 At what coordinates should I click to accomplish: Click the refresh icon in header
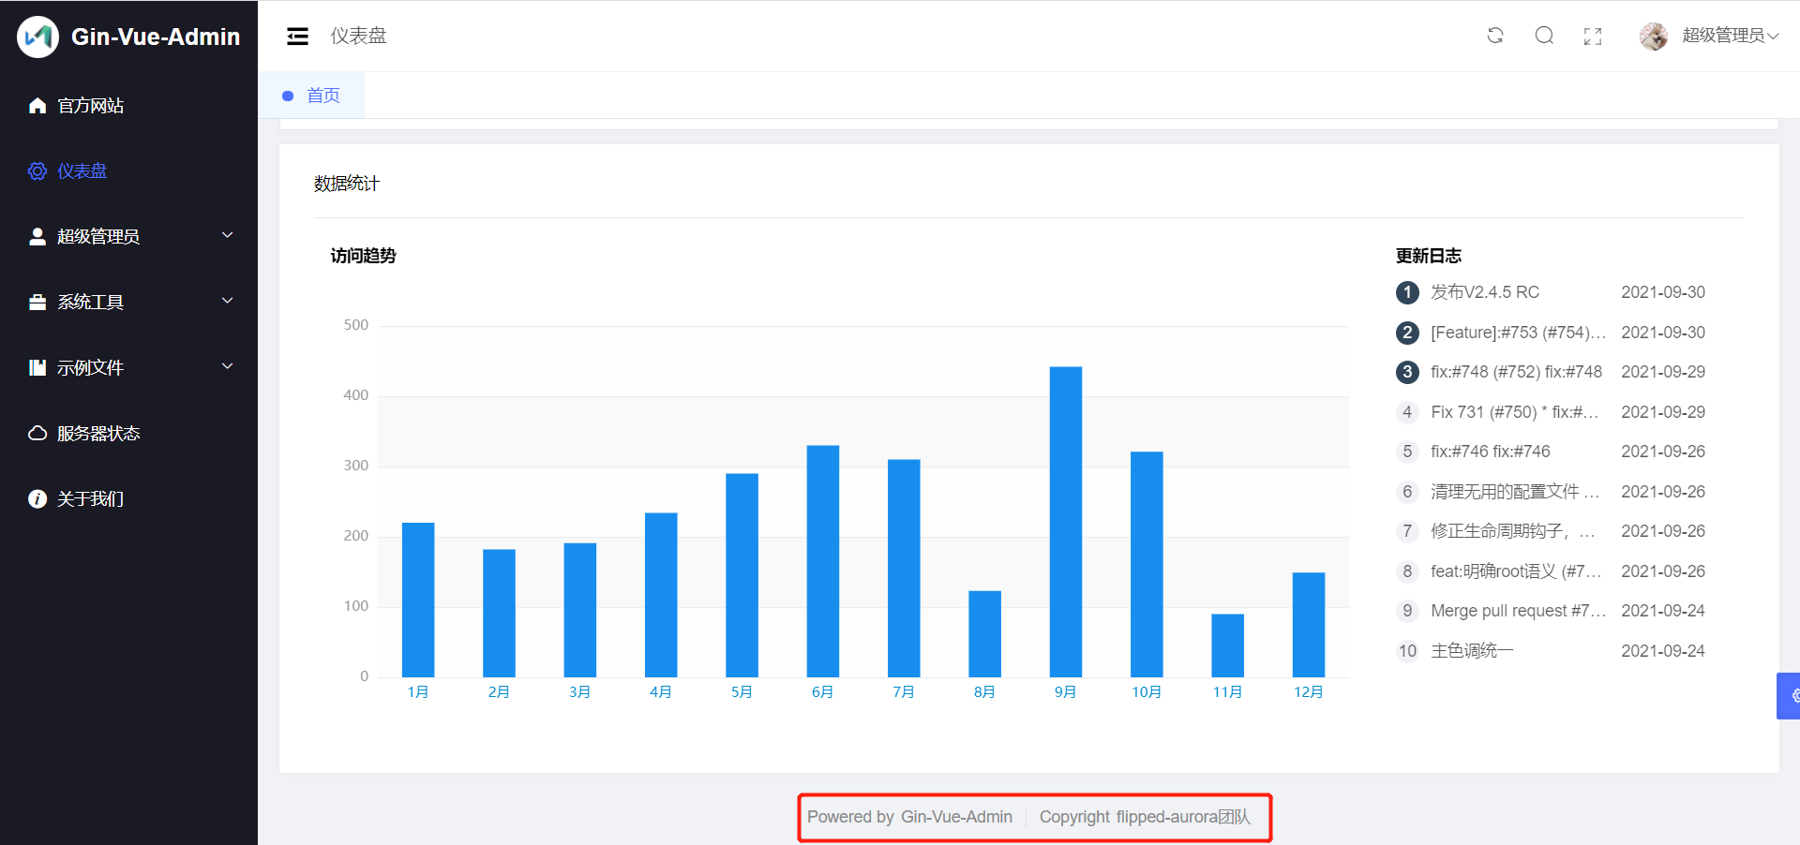click(1495, 36)
